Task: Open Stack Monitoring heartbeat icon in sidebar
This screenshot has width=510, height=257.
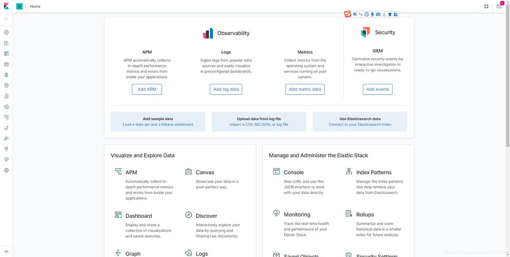Action: (x=6, y=159)
